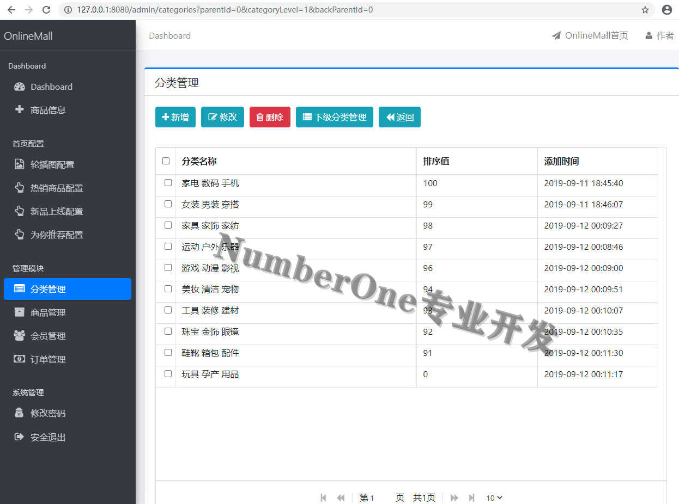Click the Dashboard gauge icon in sidebar
The width and height of the screenshot is (679, 504).
tap(20, 87)
